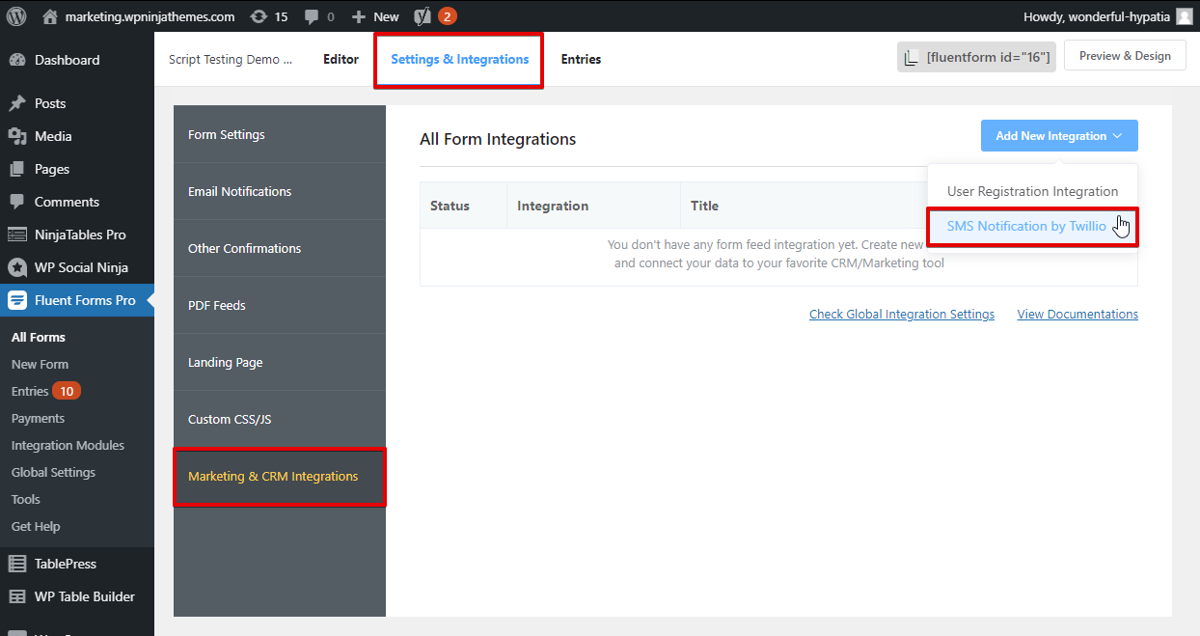Image resolution: width=1200 pixels, height=636 pixels.
Task: Open the View Documentations link
Action: point(1077,314)
